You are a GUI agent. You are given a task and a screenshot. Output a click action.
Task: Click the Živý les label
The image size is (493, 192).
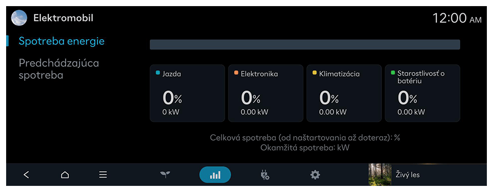click(407, 175)
